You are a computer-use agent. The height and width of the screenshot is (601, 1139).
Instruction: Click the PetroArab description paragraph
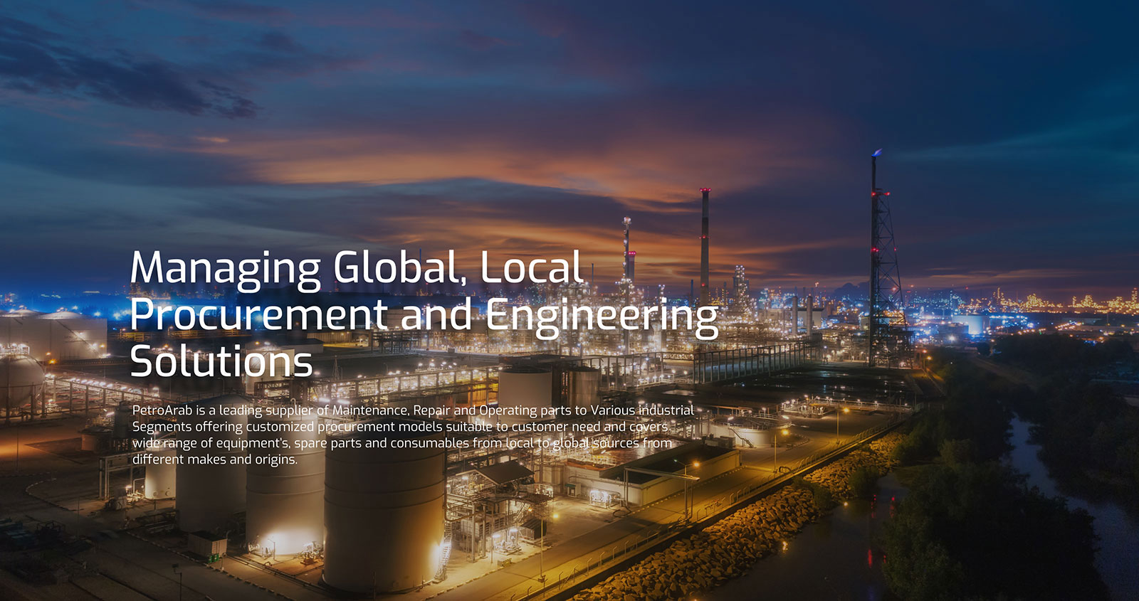click(413, 435)
